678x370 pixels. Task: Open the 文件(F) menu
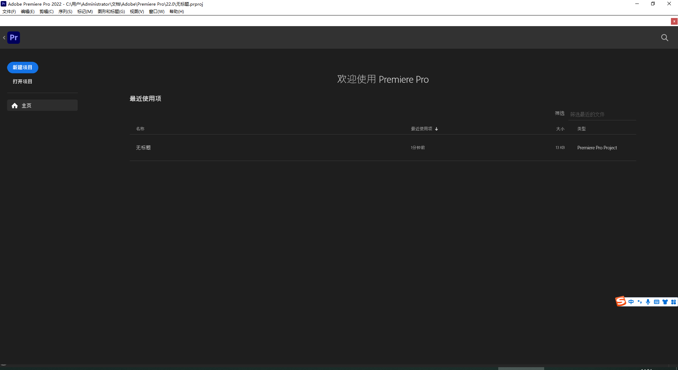[x=9, y=11]
